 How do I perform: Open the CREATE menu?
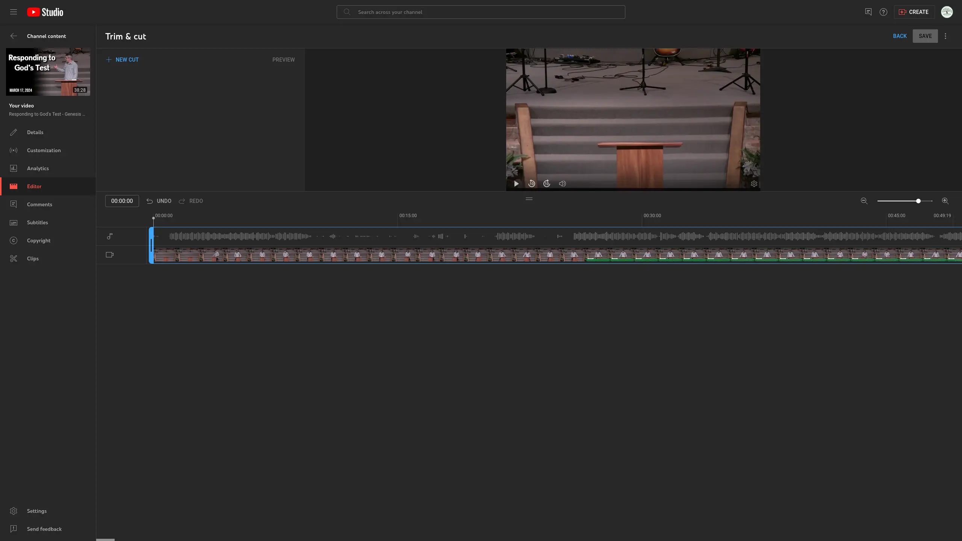(914, 12)
